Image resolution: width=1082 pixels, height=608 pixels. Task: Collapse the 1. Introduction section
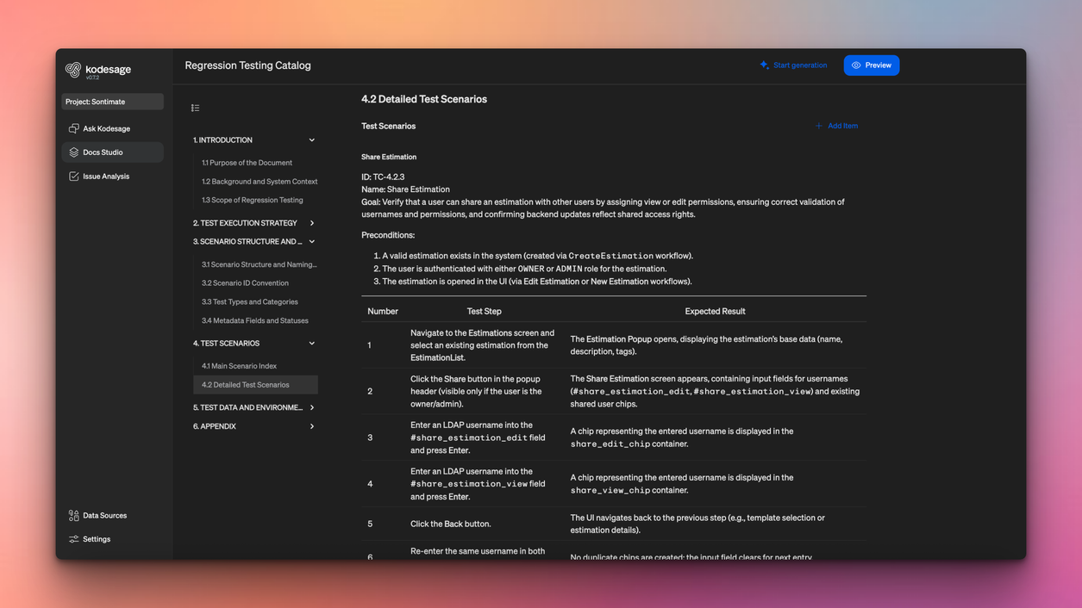[x=312, y=140]
